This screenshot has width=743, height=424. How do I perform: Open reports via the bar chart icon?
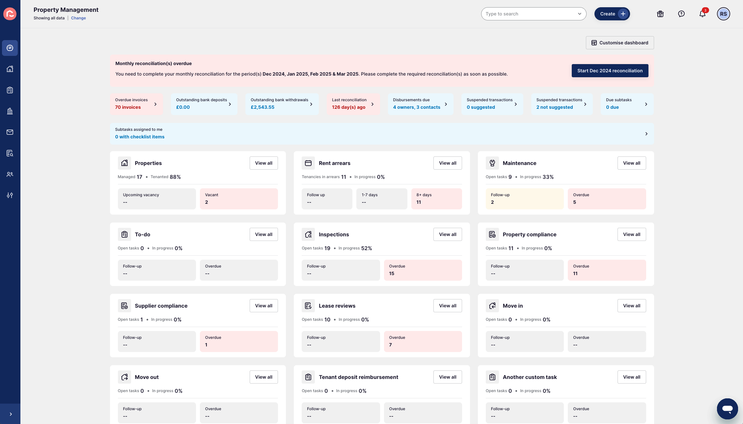pos(10,111)
